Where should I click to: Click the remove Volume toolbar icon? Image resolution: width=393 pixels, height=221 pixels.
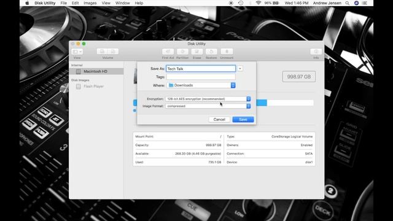click(x=113, y=52)
